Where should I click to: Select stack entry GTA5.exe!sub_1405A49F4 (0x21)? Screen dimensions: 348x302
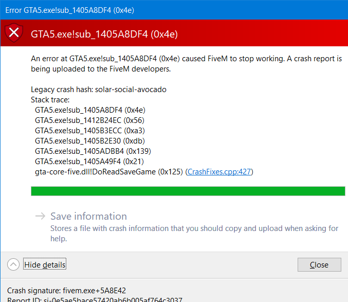click(x=89, y=162)
